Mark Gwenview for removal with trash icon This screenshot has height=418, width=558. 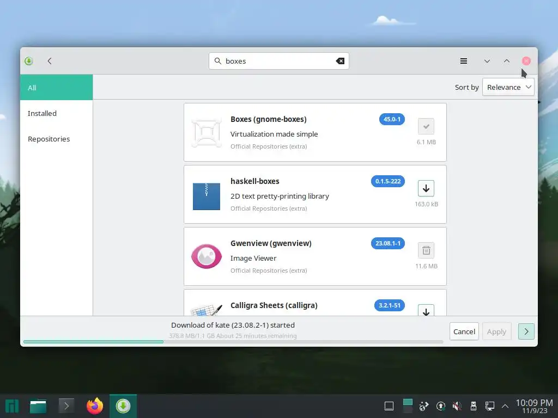[x=426, y=250]
